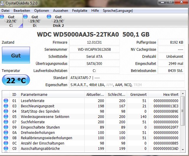Open the Optionen menu

click(42, 11)
